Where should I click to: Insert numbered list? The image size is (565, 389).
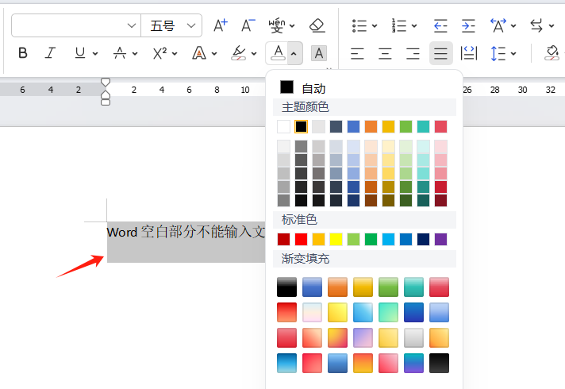(399, 25)
